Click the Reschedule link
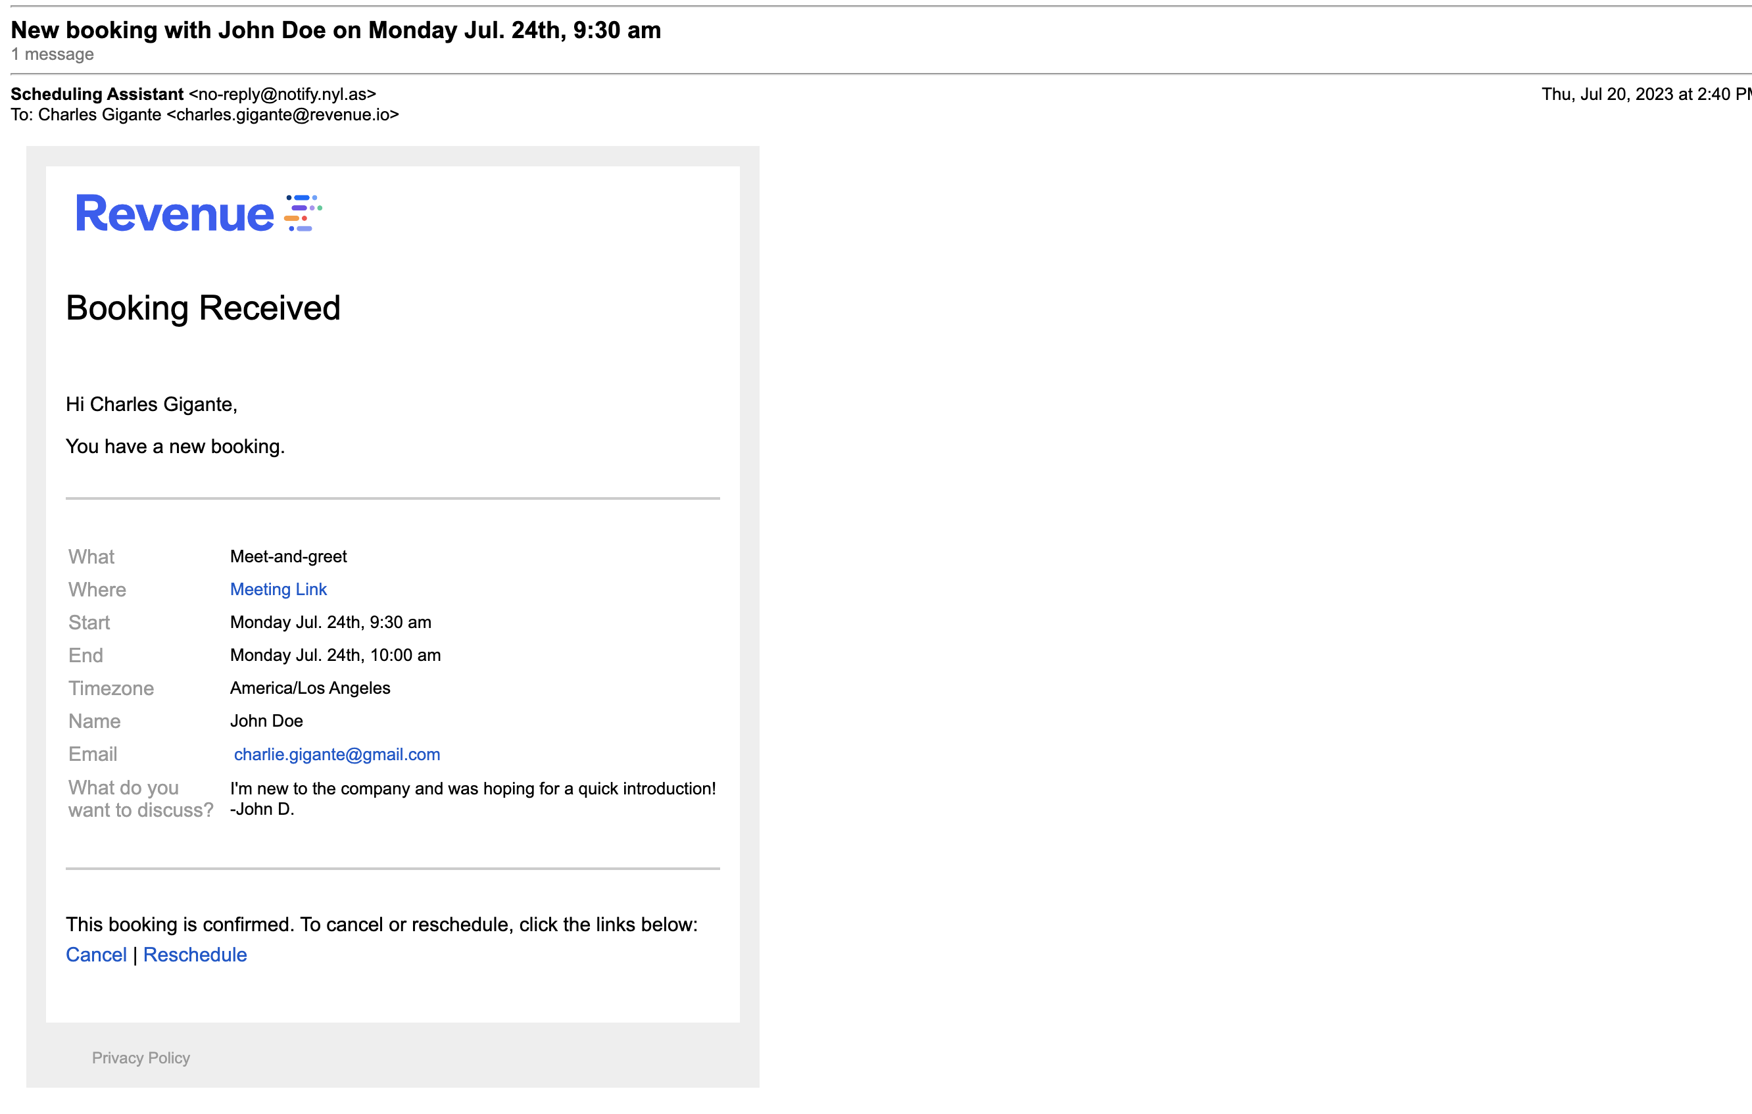Viewport: 1752px width, 1114px height. click(x=195, y=955)
